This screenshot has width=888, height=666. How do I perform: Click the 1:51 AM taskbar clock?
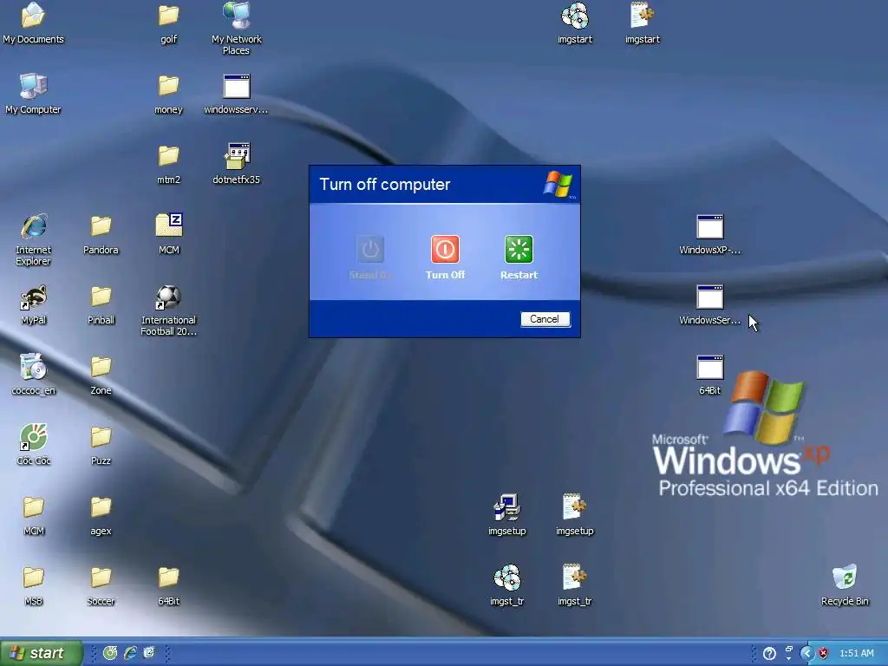click(x=856, y=654)
